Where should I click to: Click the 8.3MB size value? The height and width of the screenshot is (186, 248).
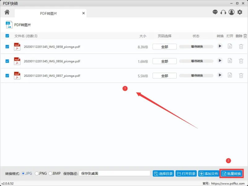(x=143, y=47)
